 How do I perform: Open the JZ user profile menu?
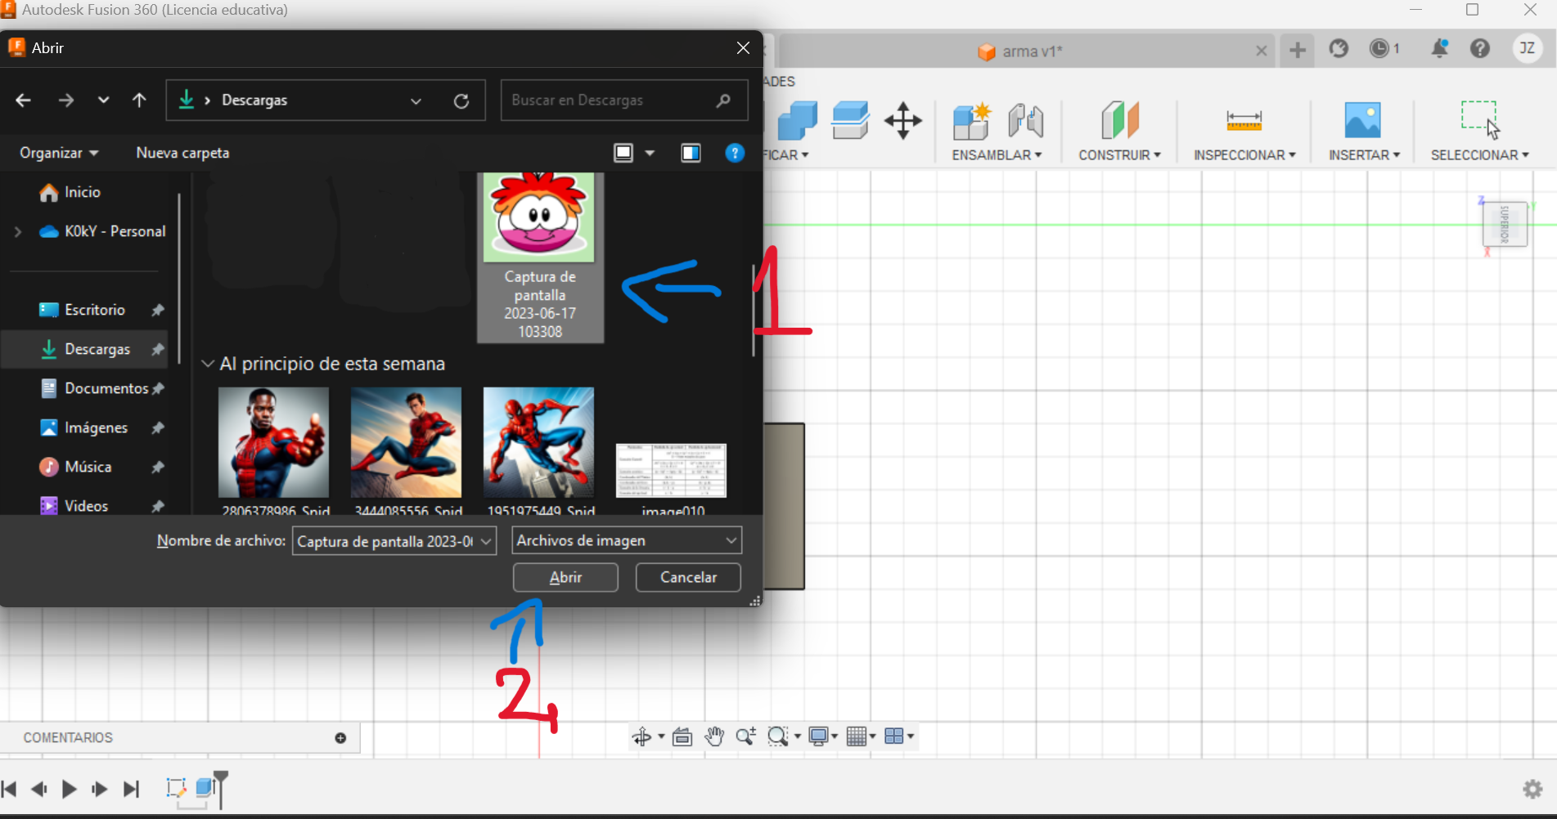coord(1528,48)
